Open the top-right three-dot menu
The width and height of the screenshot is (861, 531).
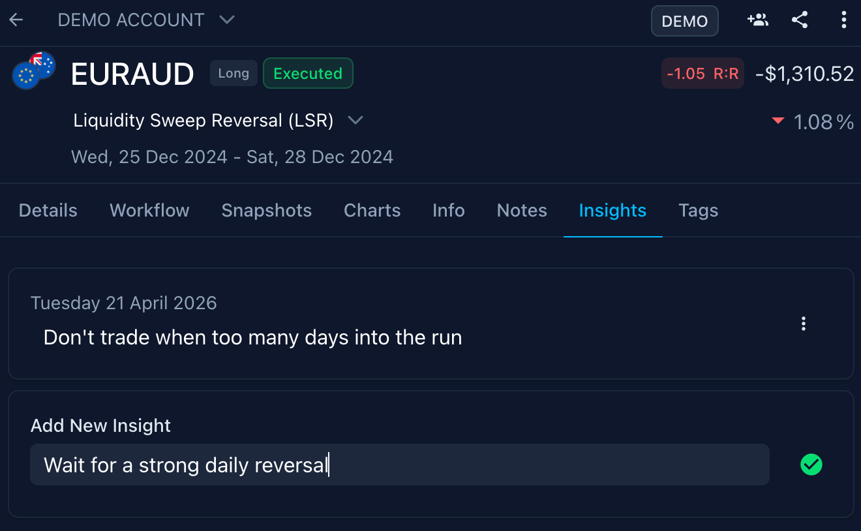click(843, 20)
